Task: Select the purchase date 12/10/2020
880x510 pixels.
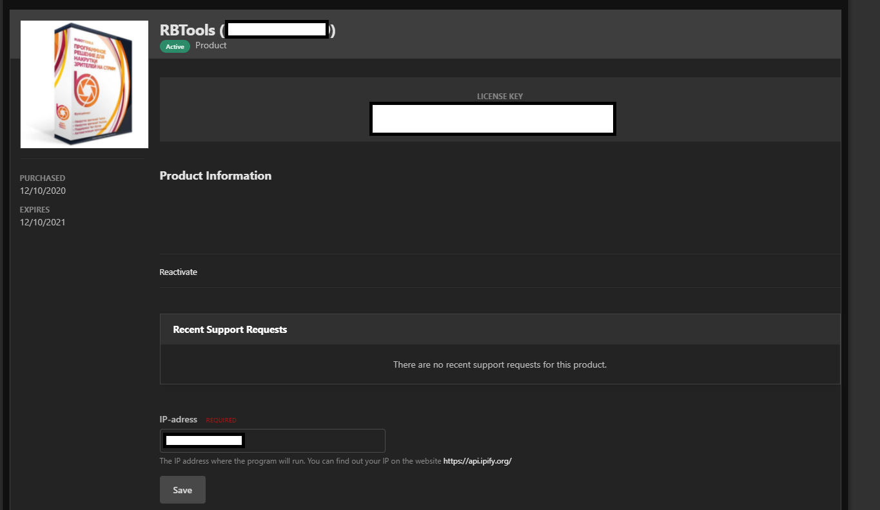Action: pos(43,191)
